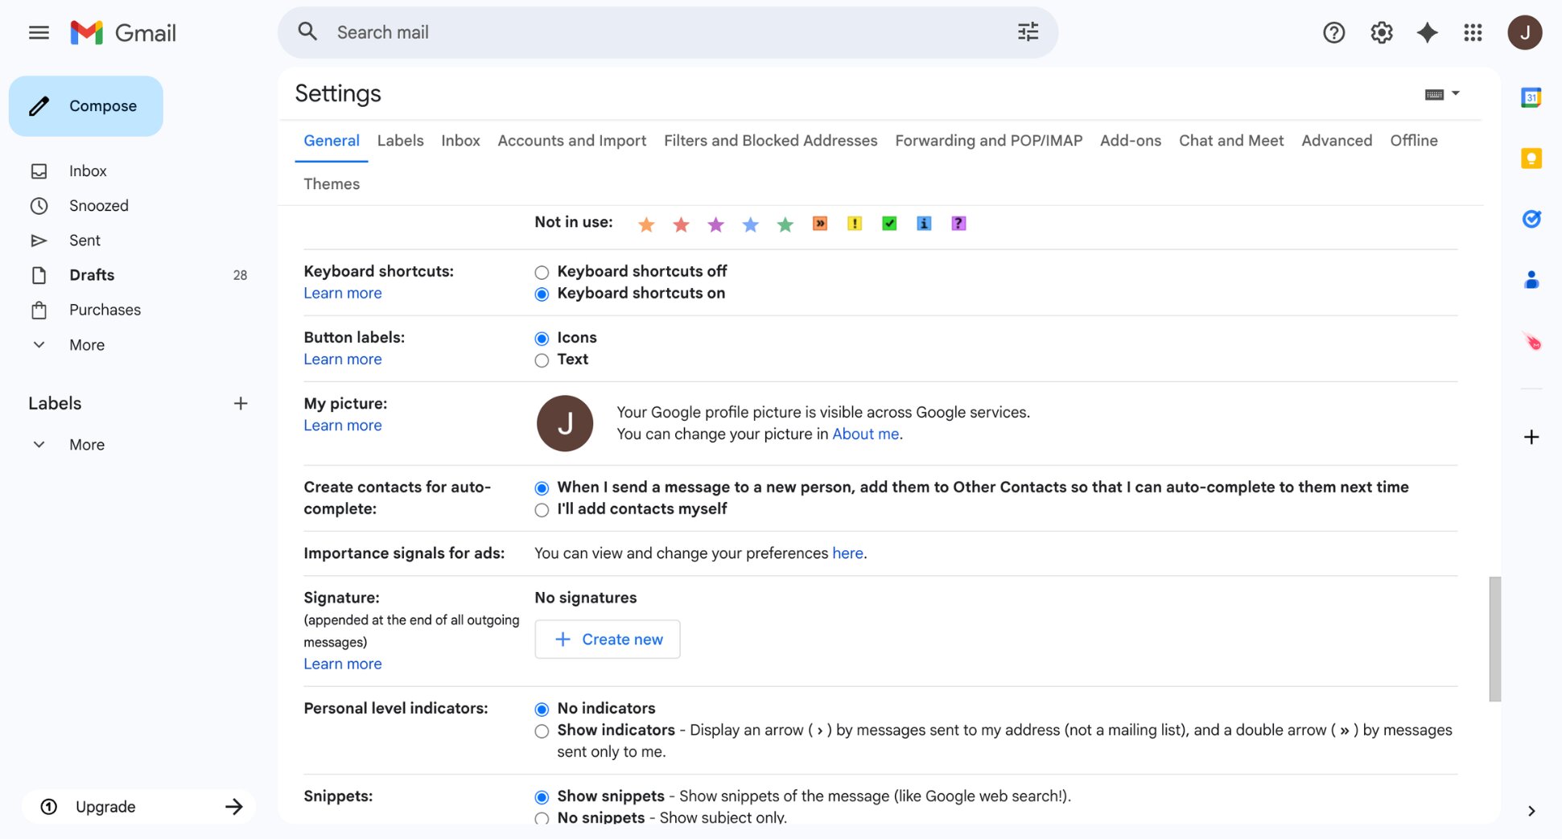Select Show snippets option
1562x839 pixels.
pyautogui.click(x=542, y=797)
